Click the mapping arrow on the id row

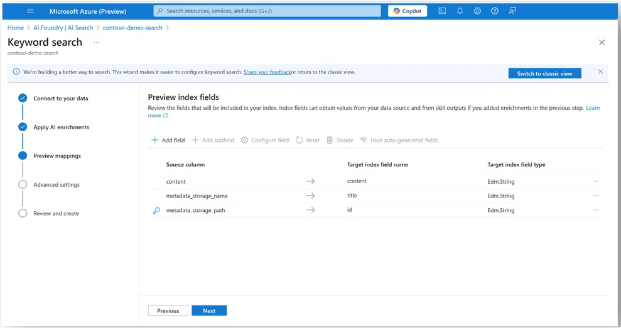(310, 209)
